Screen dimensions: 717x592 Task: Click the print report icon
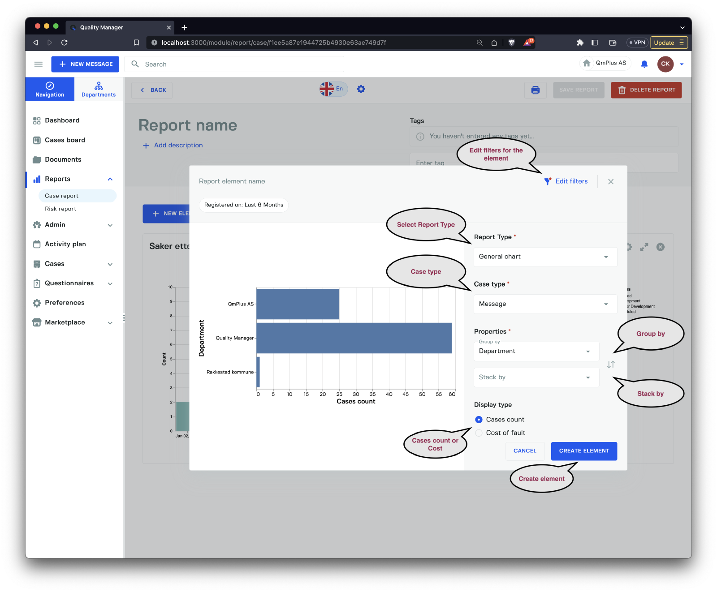click(535, 90)
